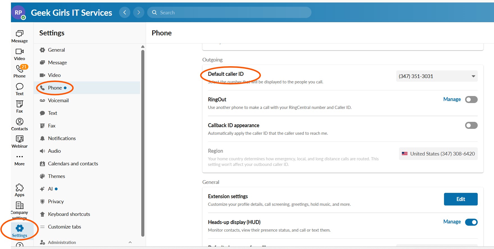Click Manage link next to RingOut
Screen dimensions: 494x249
[x=452, y=99]
